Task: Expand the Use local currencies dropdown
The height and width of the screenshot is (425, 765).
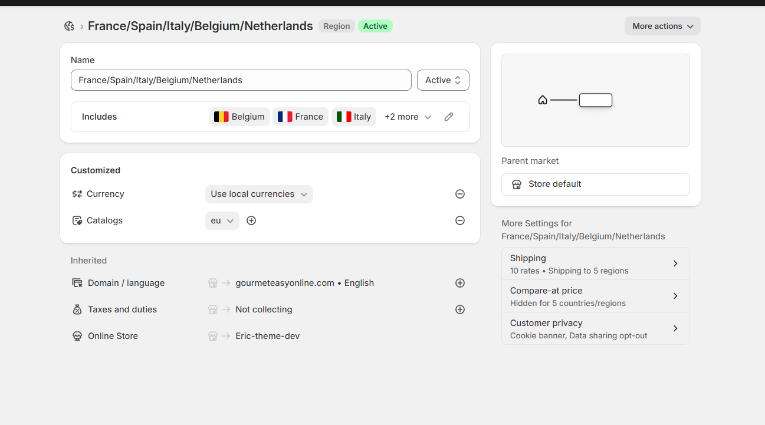Action: (x=259, y=194)
